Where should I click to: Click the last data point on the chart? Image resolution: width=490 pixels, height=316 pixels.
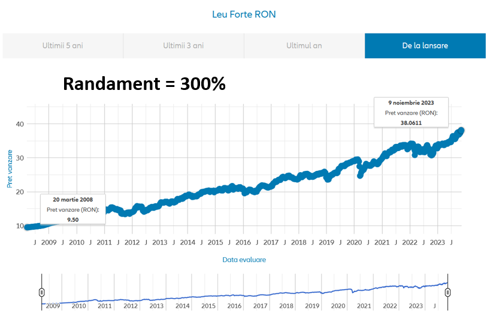click(x=461, y=131)
